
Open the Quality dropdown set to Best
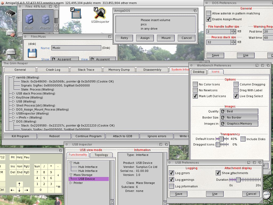[x=239, y=111]
